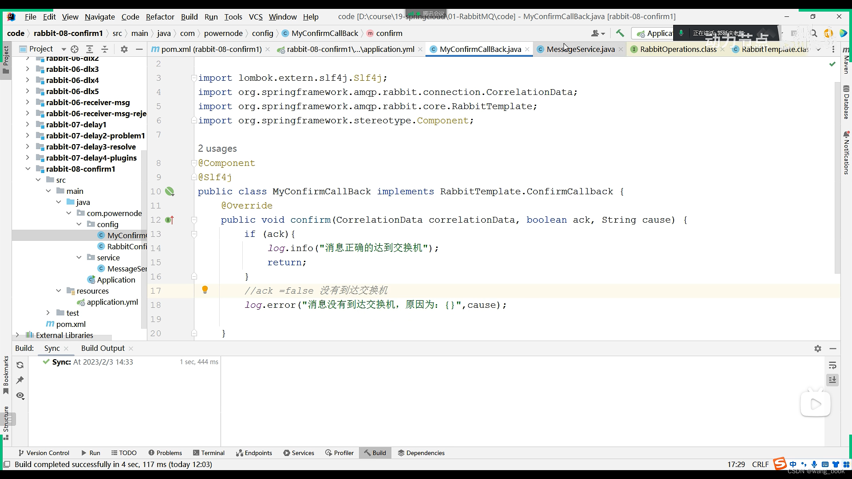Screen dimensions: 852x479
Task: Click the Spring bean gutter icon at line 10
Action: pyautogui.click(x=170, y=192)
